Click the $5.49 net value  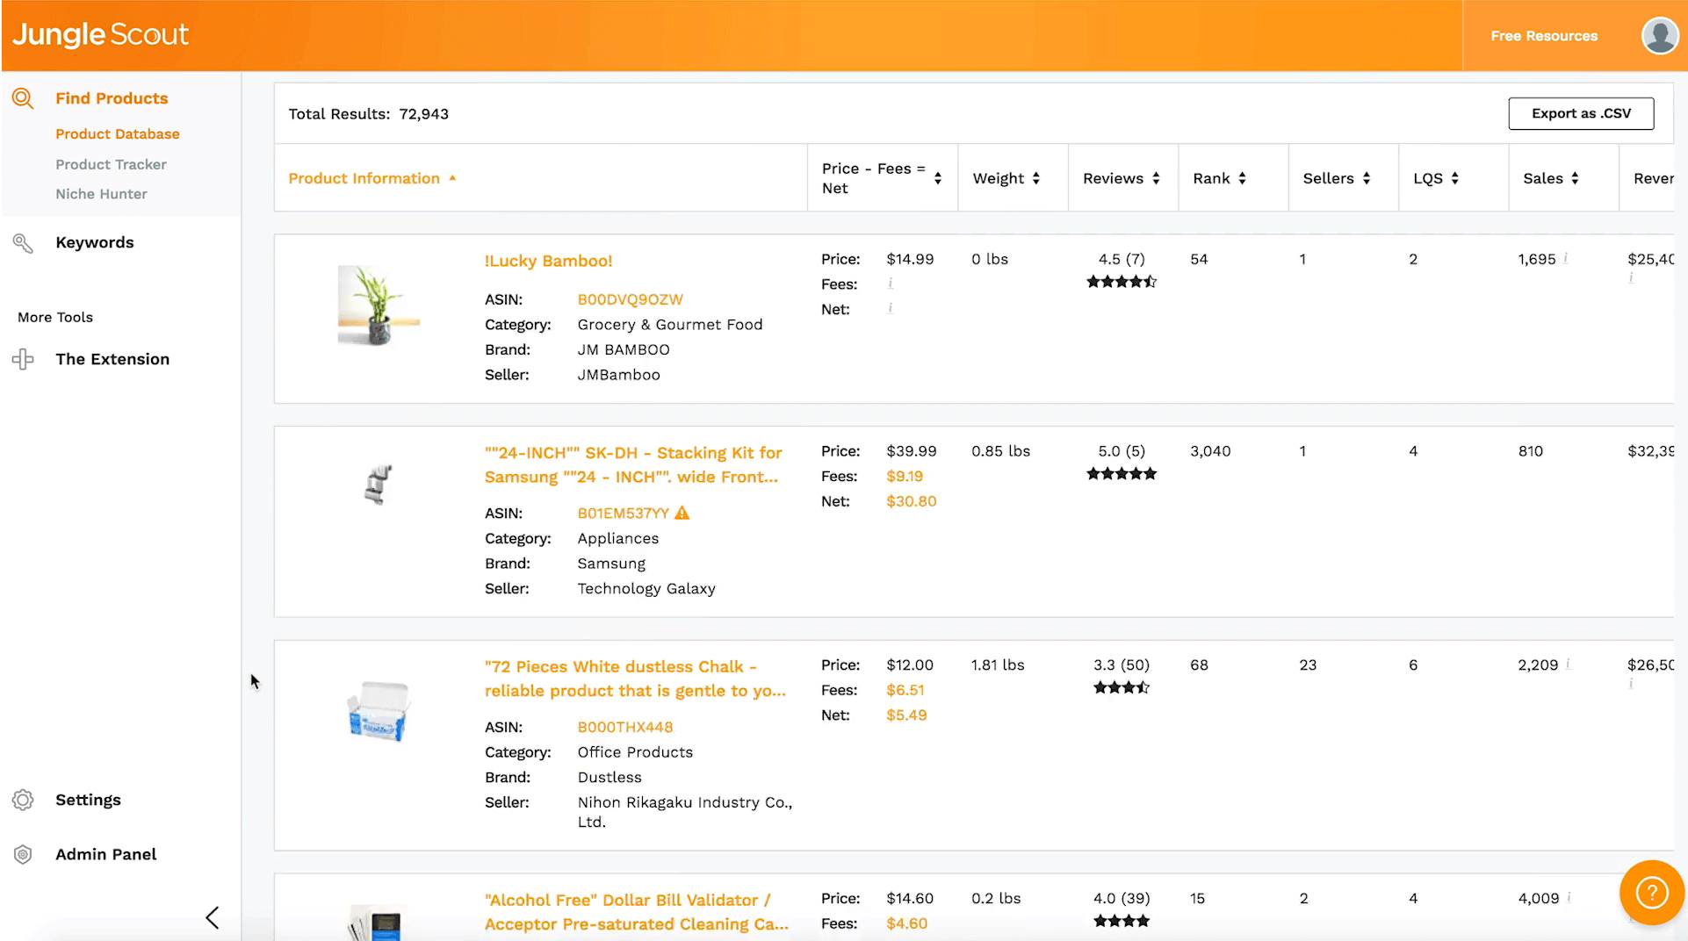point(906,715)
